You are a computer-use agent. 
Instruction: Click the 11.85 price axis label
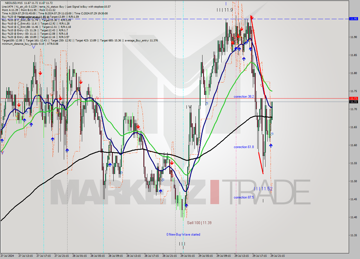354,55
